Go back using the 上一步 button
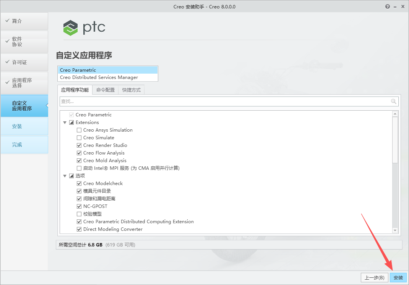 (374, 277)
